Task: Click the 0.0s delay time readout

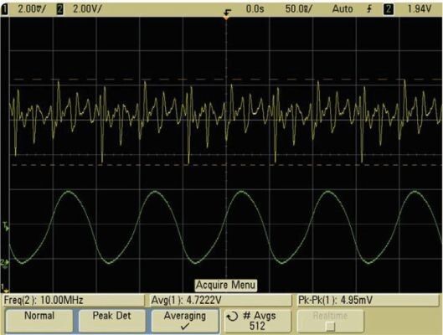Action: click(x=255, y=8)
